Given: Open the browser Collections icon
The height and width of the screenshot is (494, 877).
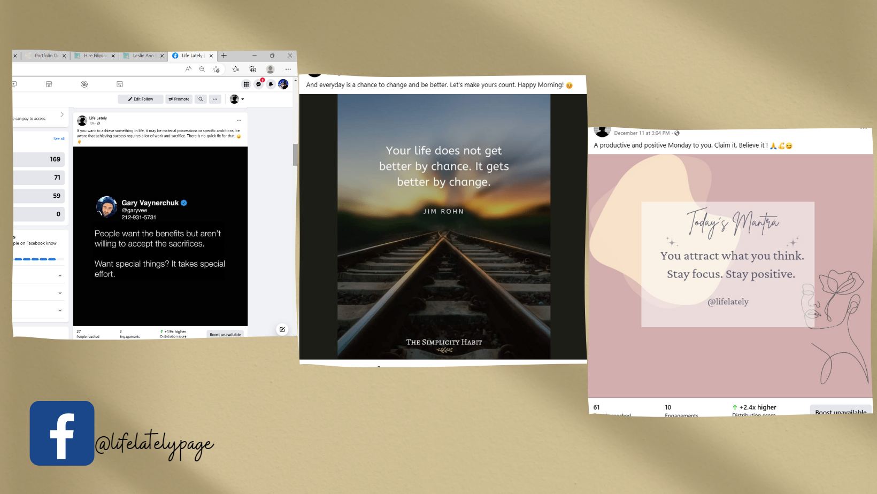Looking at the screenshot, I should click(x=252, y=69).
